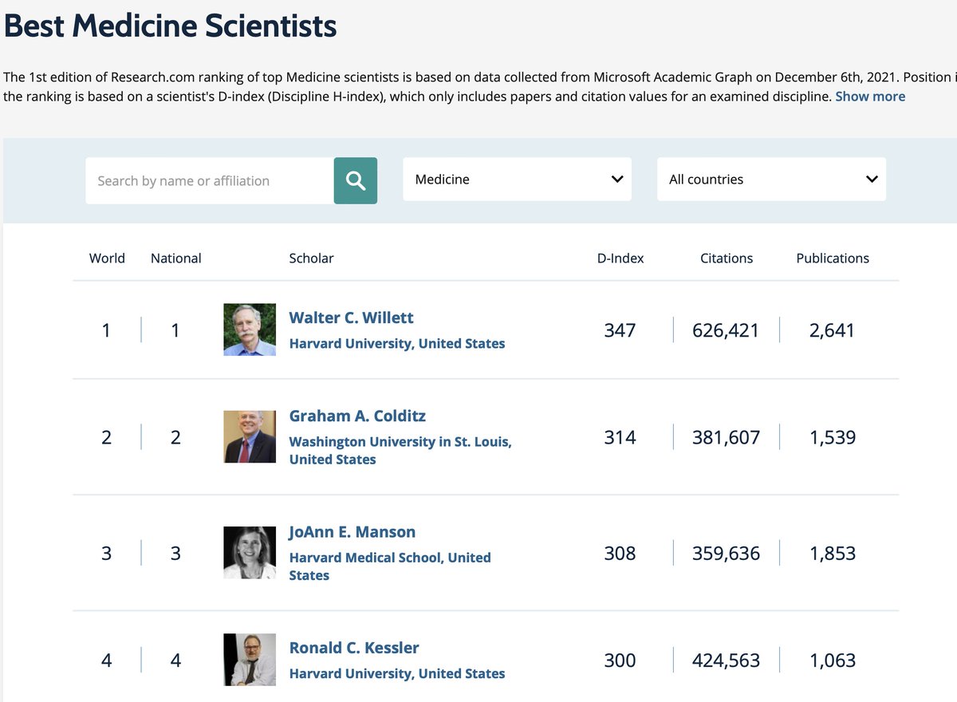The image size is (957, 702).
Task: Open JoAnn E. Manson's profile link
Action: click(352, 532)
